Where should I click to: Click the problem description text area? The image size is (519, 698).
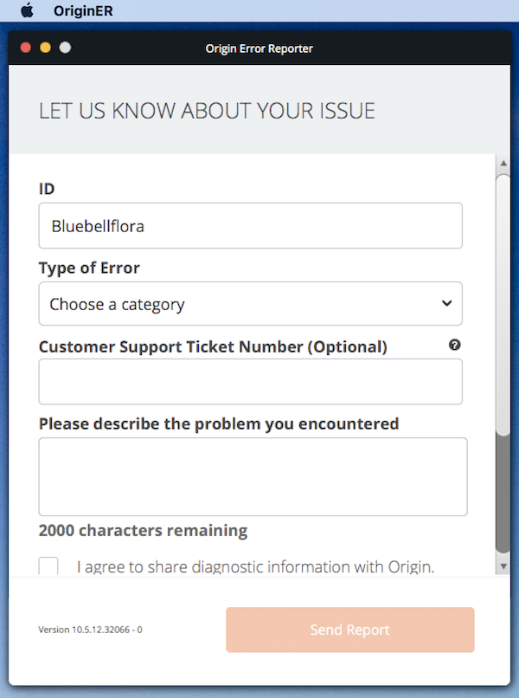(x=253, y=476)
